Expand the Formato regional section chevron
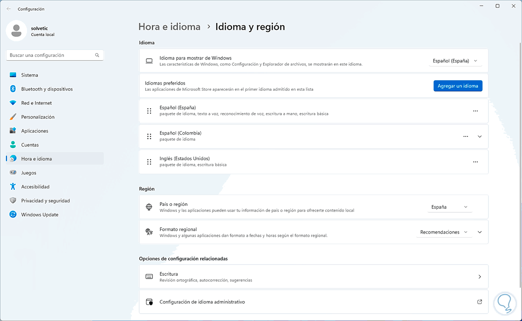The image size is (522, 321). point(480,232)
